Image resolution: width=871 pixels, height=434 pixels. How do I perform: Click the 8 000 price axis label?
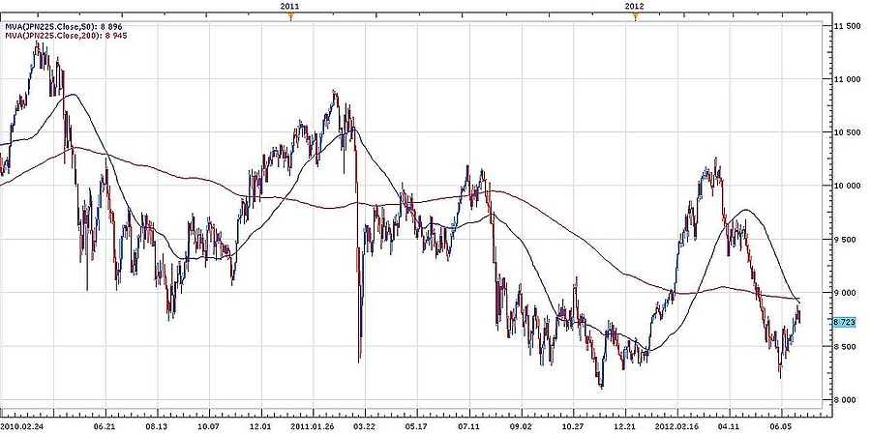[x=844, y=399]
